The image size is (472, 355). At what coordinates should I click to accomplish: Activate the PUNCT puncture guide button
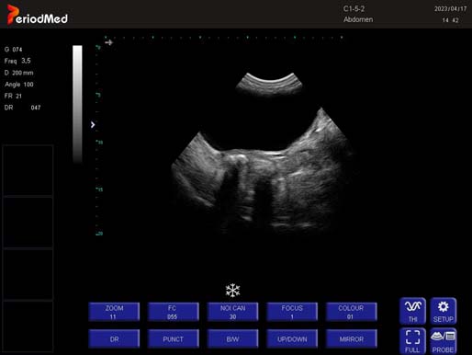pos(173,338)
